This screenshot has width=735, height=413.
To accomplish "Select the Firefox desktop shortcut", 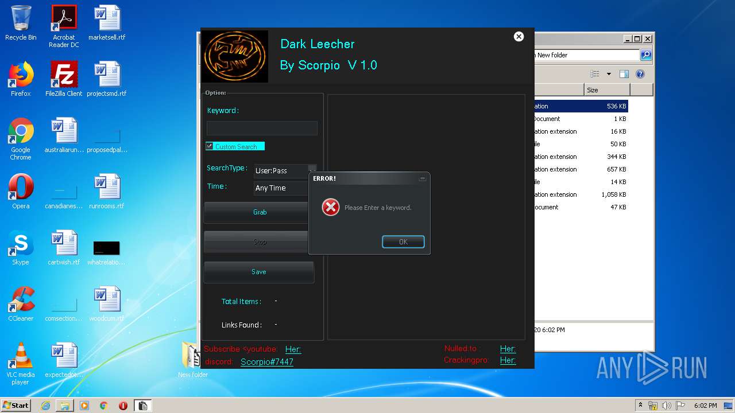I will [x=21, y=79].
